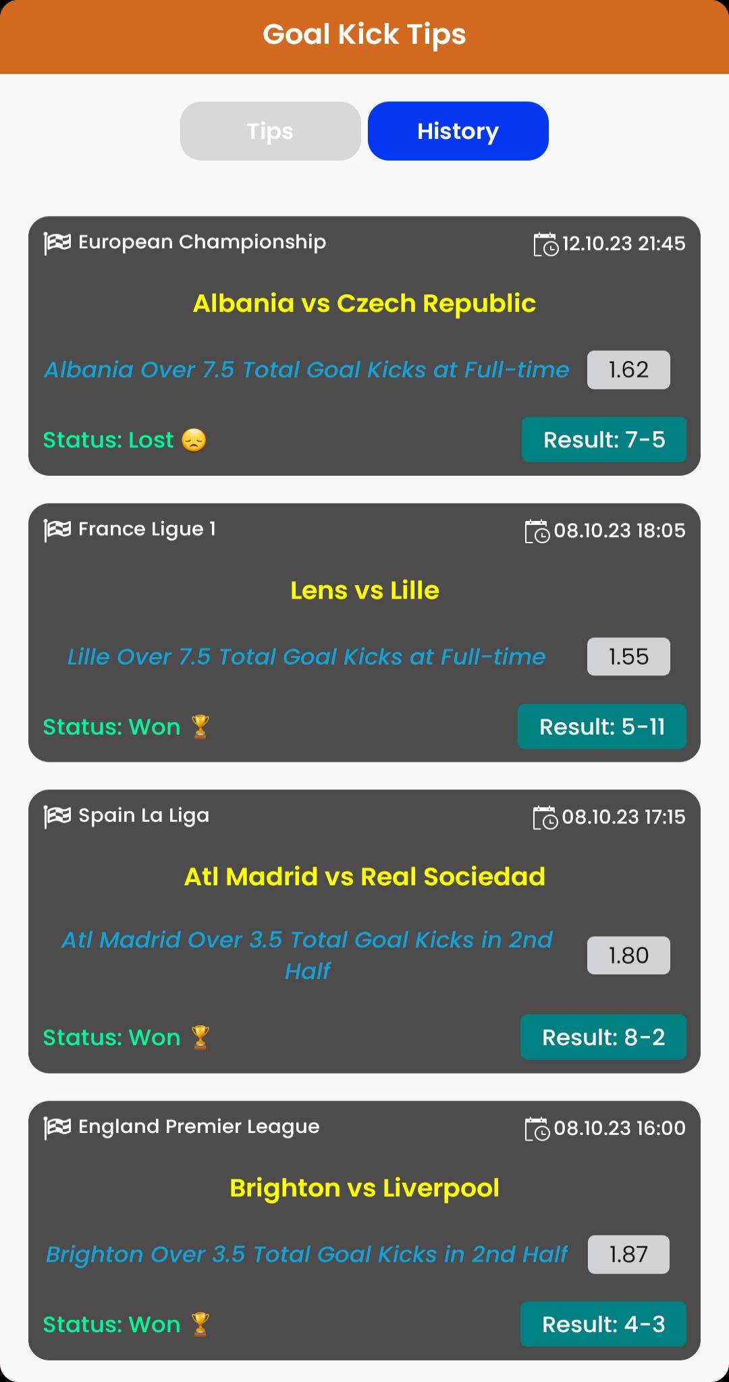The width and height of the screenshot is (729, 1382).
Task: Tap the sad face emoji by Status: Lost
Action: pyautogui.click(x=194, y=440)
